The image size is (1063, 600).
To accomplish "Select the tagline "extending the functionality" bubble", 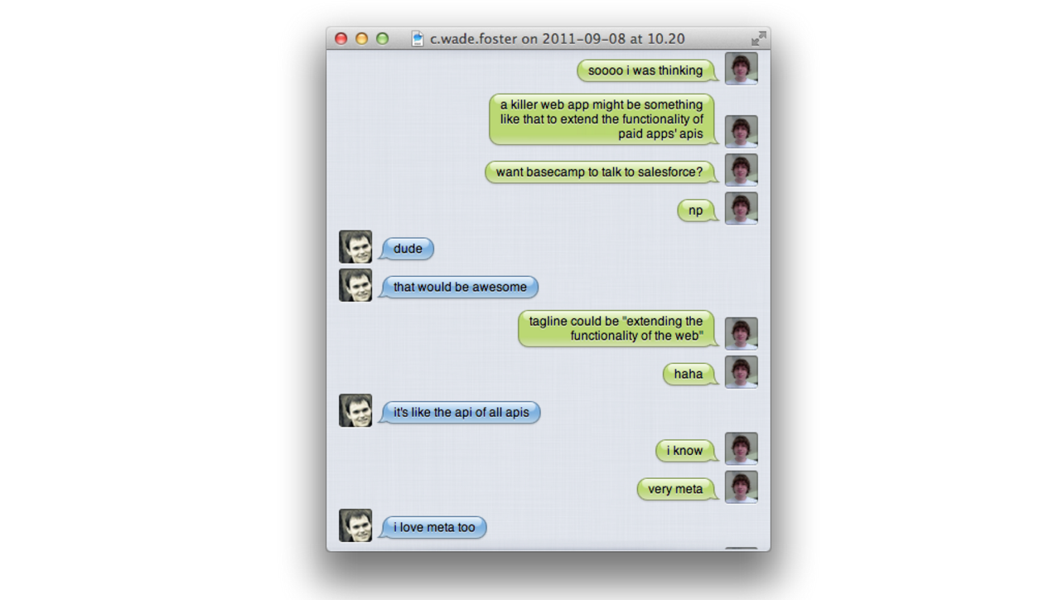I will point(618,328).
